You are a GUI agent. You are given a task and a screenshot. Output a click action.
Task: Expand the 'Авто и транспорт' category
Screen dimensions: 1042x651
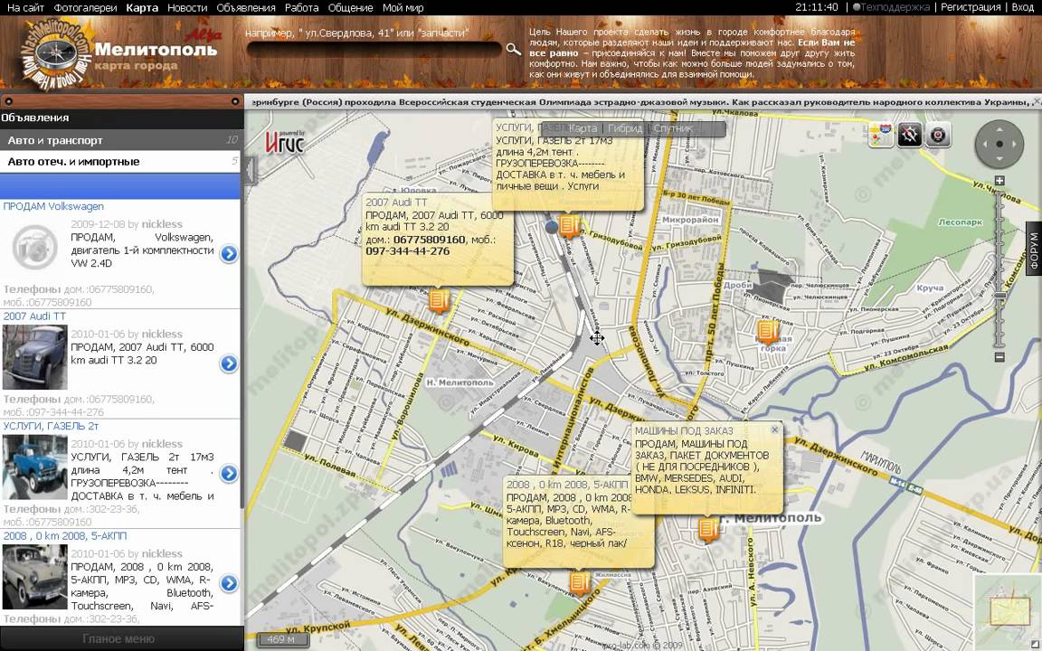121,140
